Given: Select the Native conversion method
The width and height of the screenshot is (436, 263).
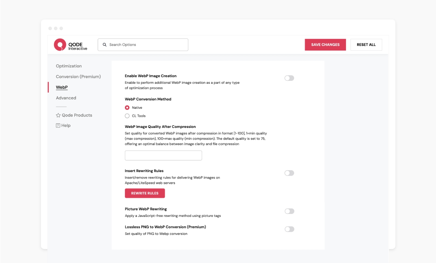Looking at the screenshot, I should (x=127, y=108).
